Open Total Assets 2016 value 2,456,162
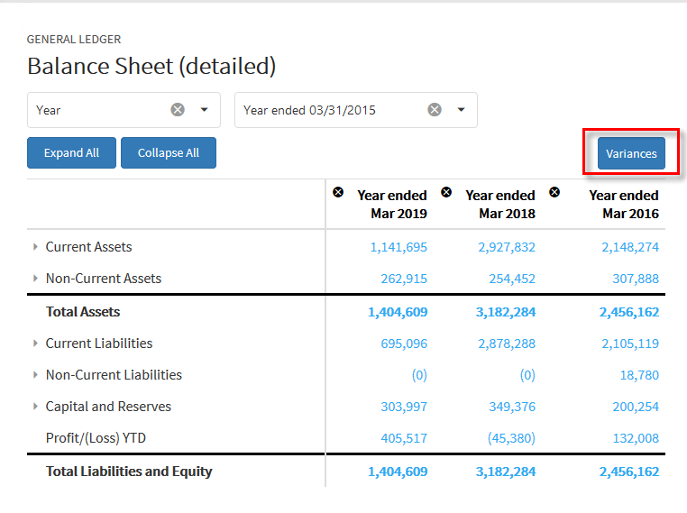The width and height of the screenshot is (687, 513). 629,312
